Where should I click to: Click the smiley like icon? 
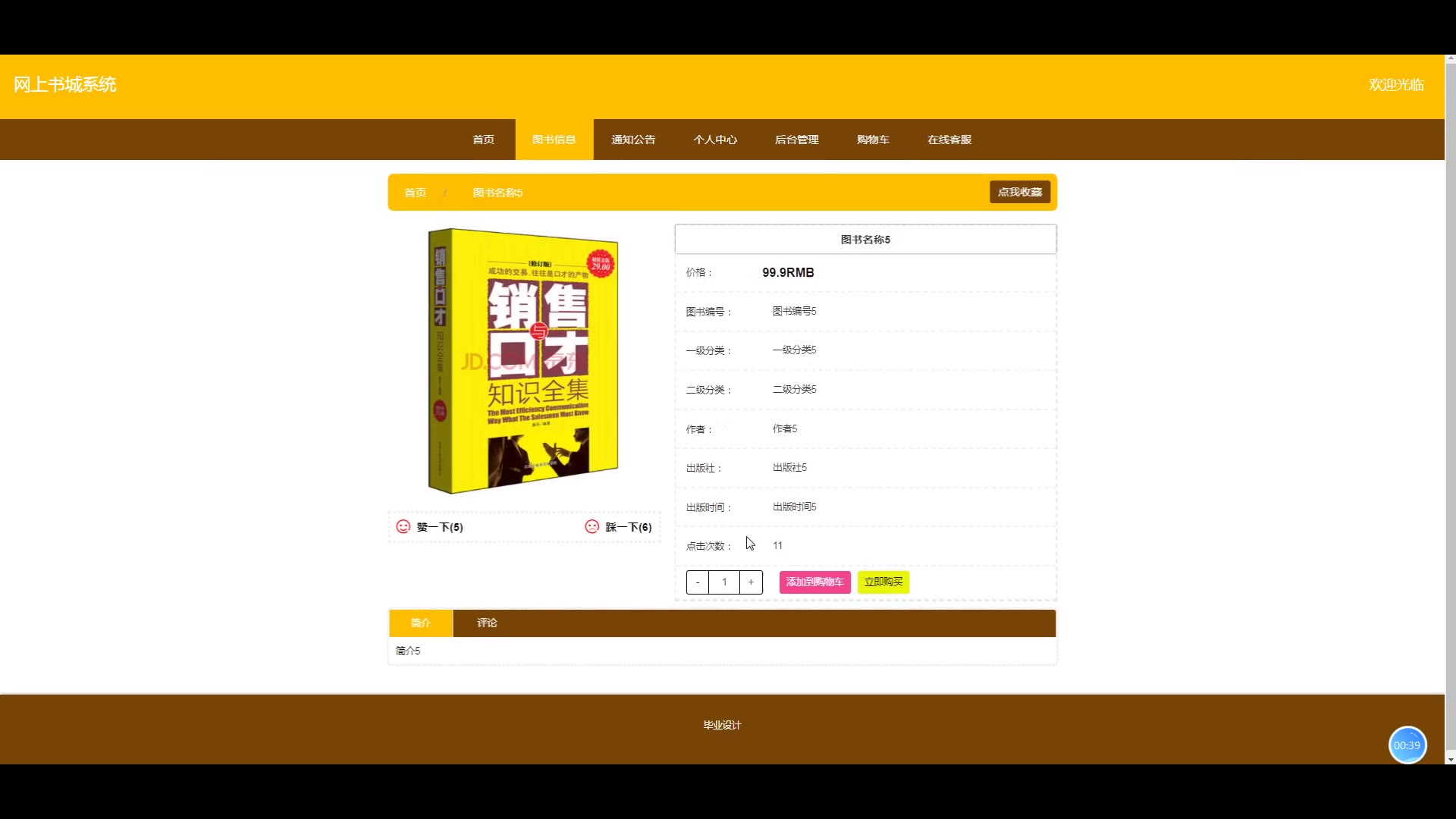pyautogui.click(x=403, y=526)
